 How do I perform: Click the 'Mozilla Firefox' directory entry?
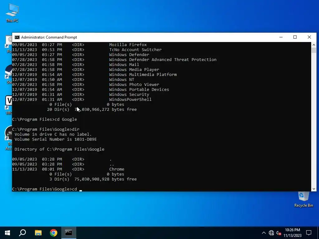[128, 45]
